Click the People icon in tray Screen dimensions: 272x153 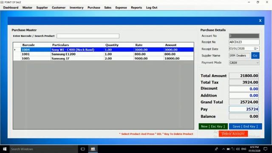coord(216,149)
